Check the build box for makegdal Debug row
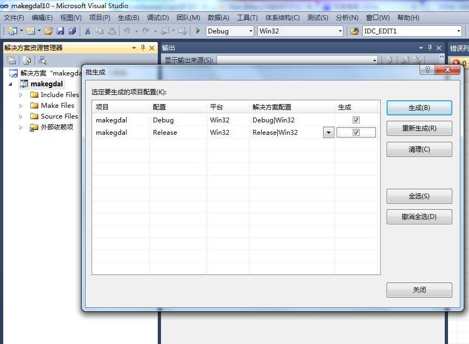This screenshot has height=344, width=469. (356, 120)
